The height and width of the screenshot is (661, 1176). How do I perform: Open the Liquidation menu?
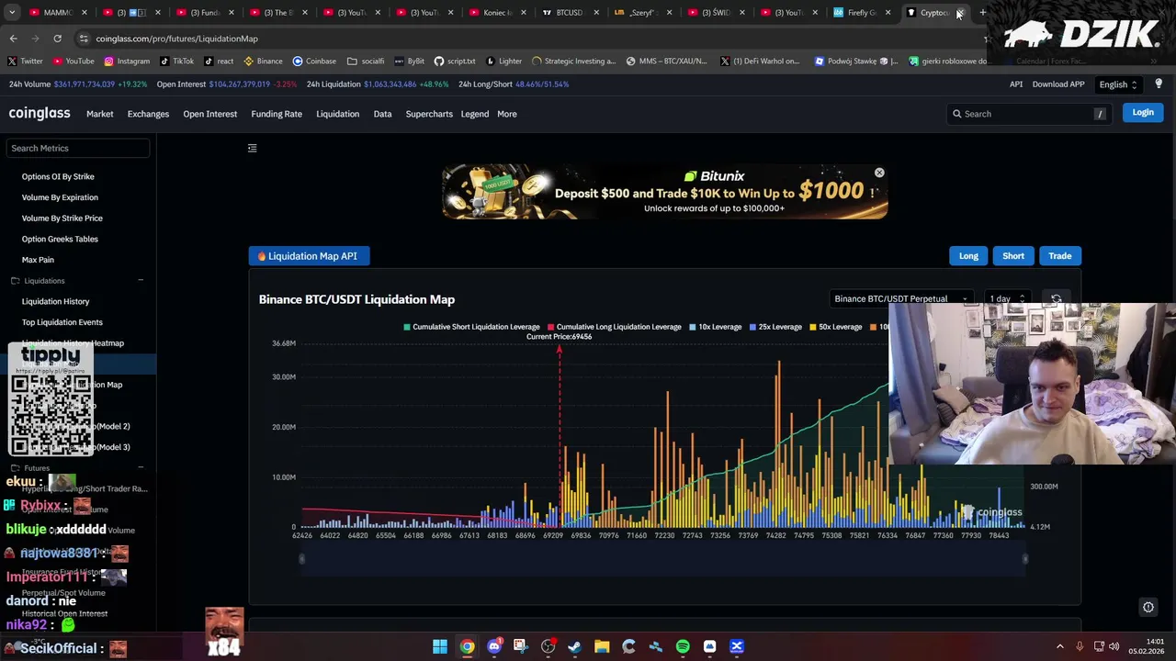click(337, 114)
